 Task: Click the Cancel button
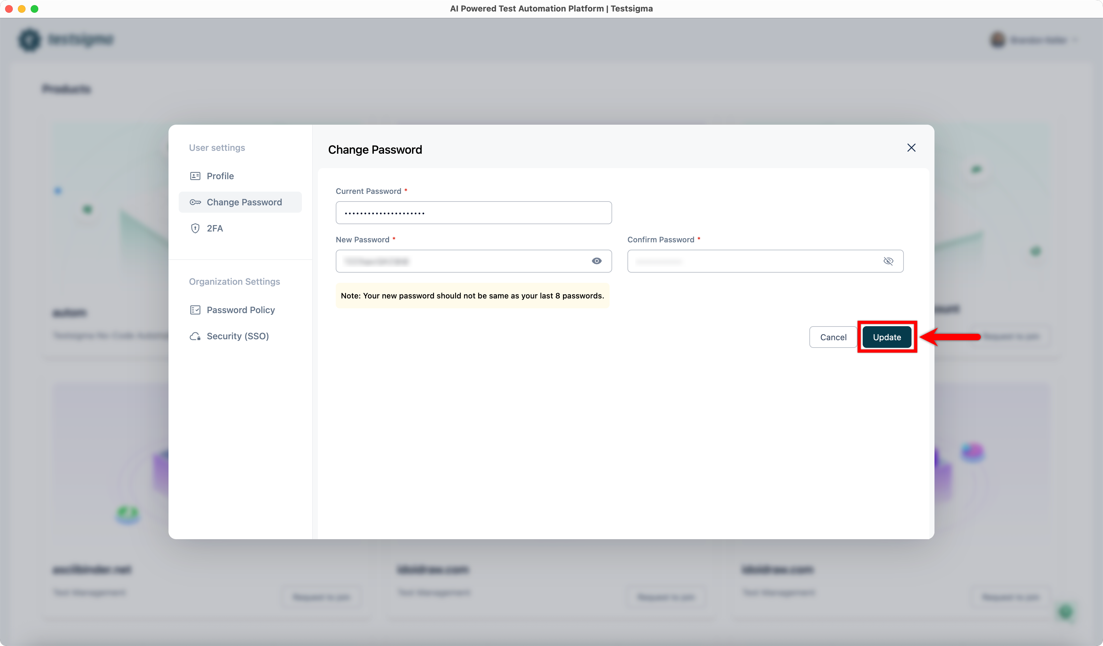tap(833, 337)
